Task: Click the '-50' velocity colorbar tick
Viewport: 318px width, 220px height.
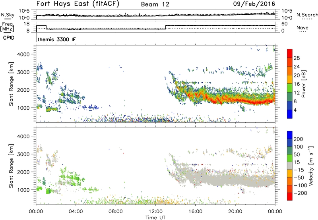Action: point(299,178)
